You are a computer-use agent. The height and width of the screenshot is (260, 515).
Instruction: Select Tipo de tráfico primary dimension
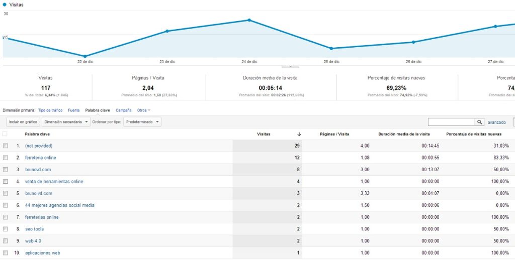[50, 110]
